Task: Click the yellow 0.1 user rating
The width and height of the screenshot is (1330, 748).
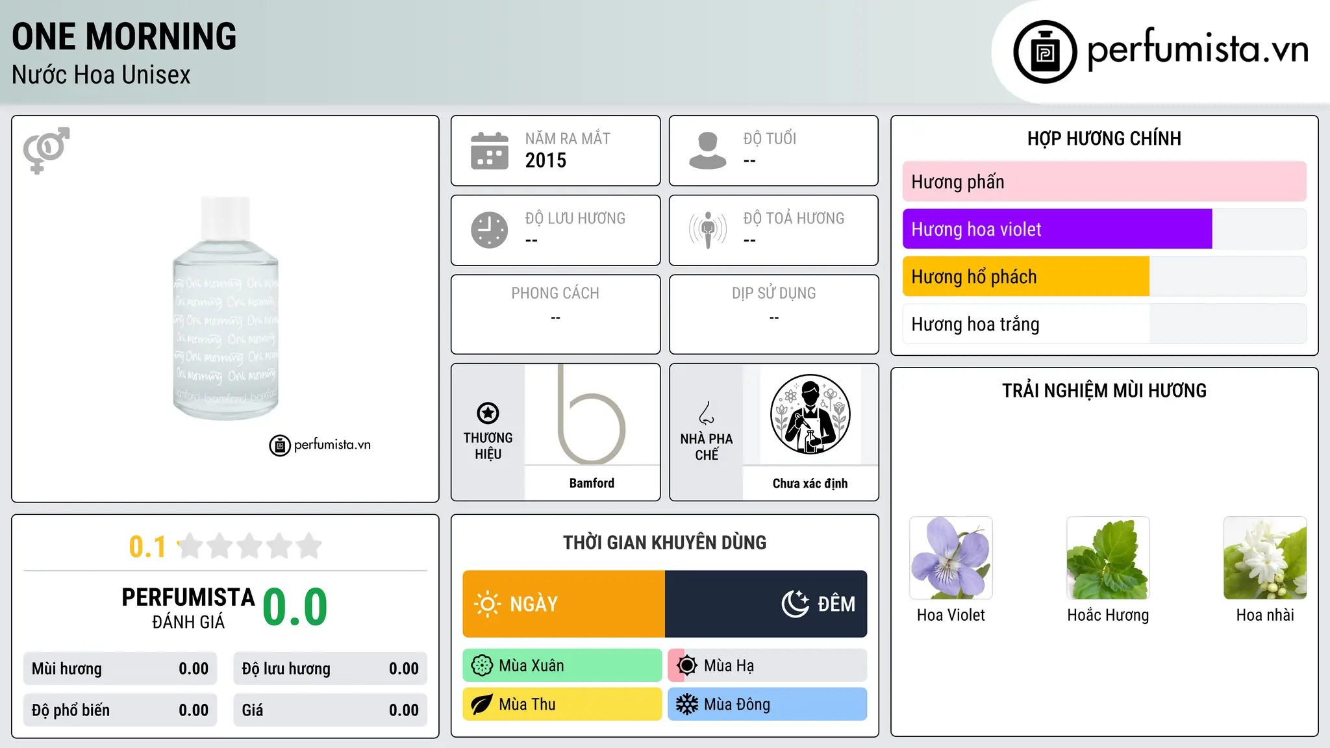Action: pos(147,547)
